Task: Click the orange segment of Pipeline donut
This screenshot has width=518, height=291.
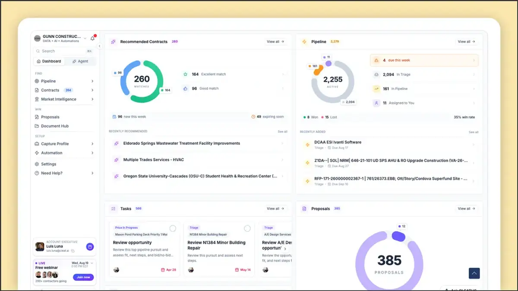Action: pyautogui.click(x=318, y=71)
